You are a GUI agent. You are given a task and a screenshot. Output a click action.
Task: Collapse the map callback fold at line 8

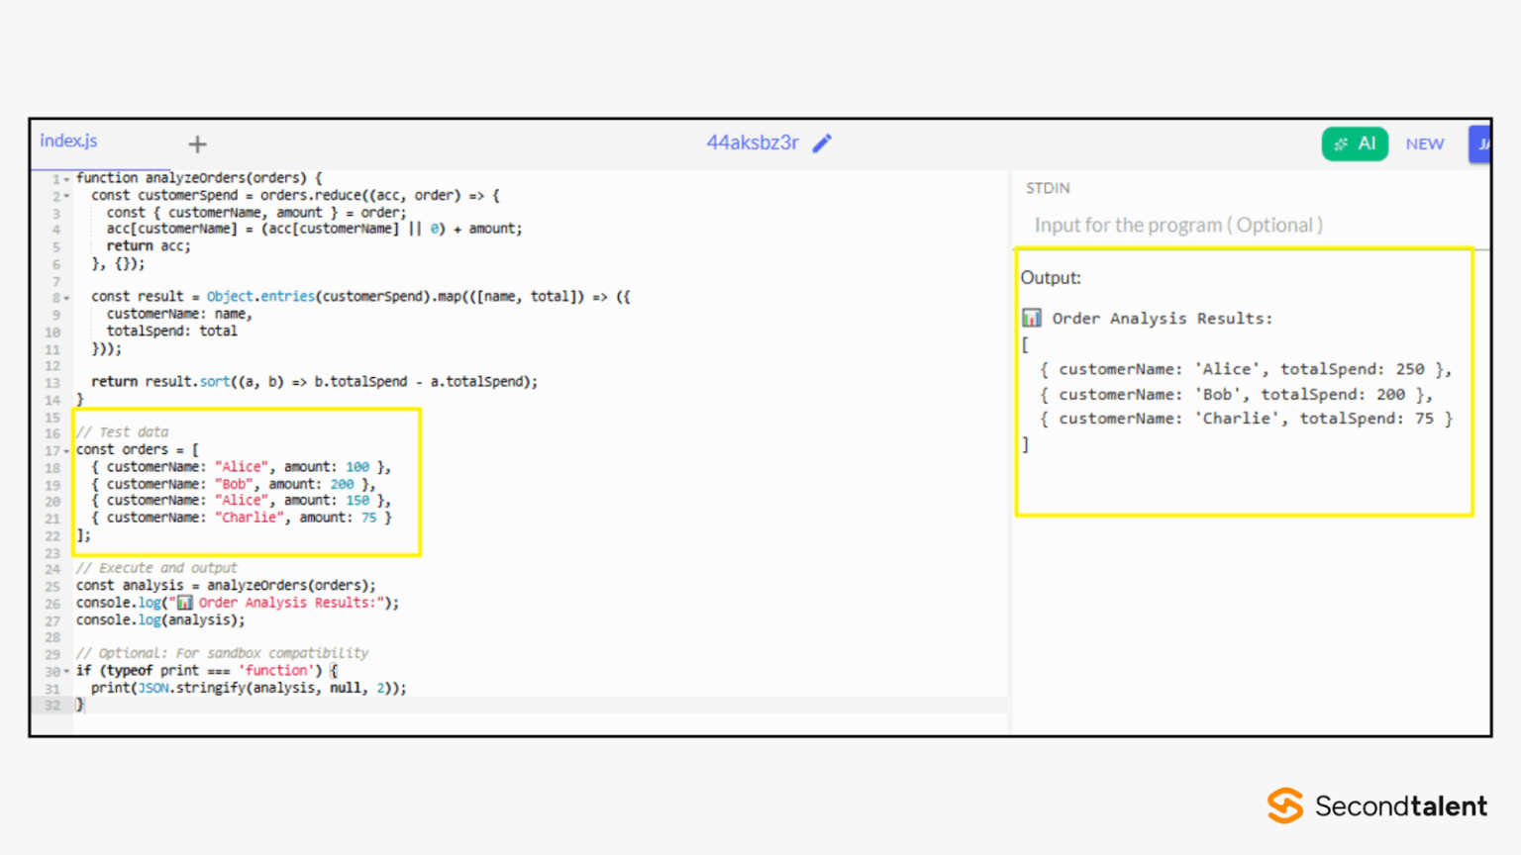(x=66, y=298)
